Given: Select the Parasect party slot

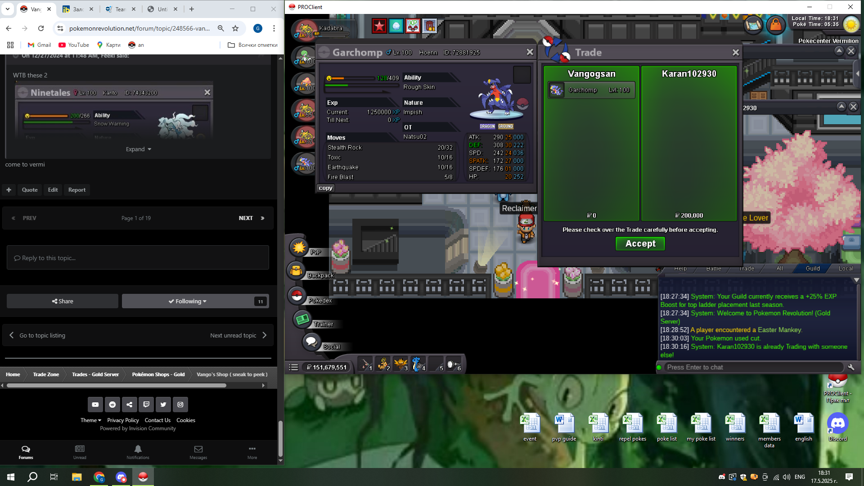Looking at the screenshot, I should [x=305, y=83].
